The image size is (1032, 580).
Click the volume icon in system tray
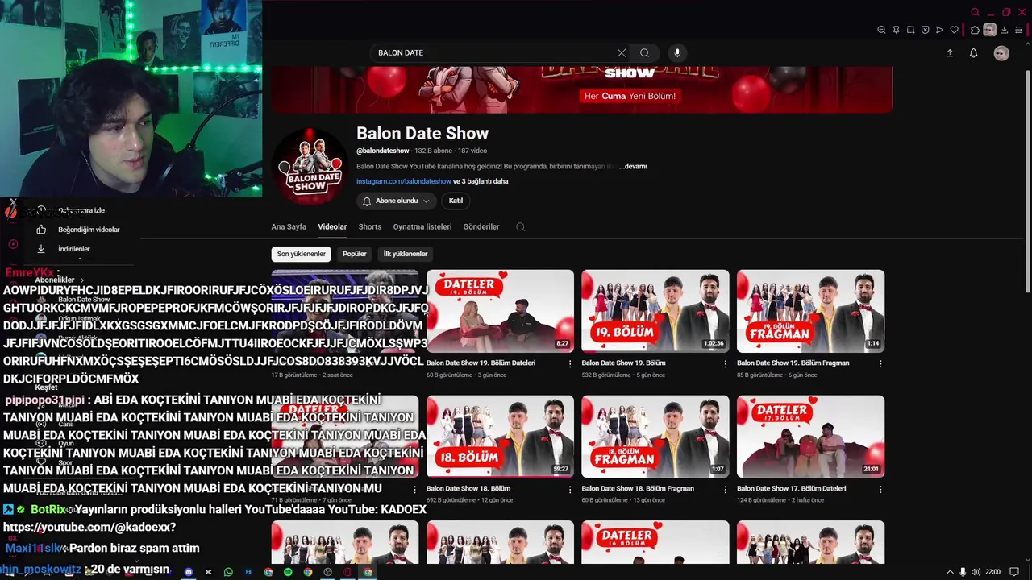[976, 572]
